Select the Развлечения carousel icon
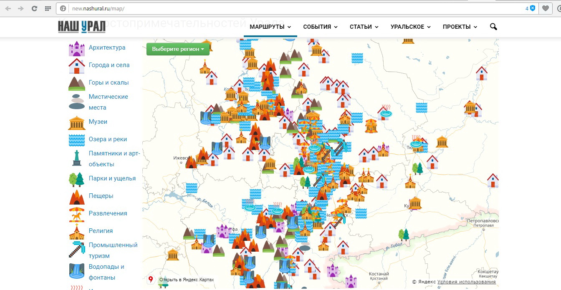Image resolution: width=561 pixels, height=290 pixels. click(77, 214)
